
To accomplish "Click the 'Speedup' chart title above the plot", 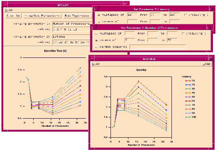I will pyautogui.click(x=141, y=70).
